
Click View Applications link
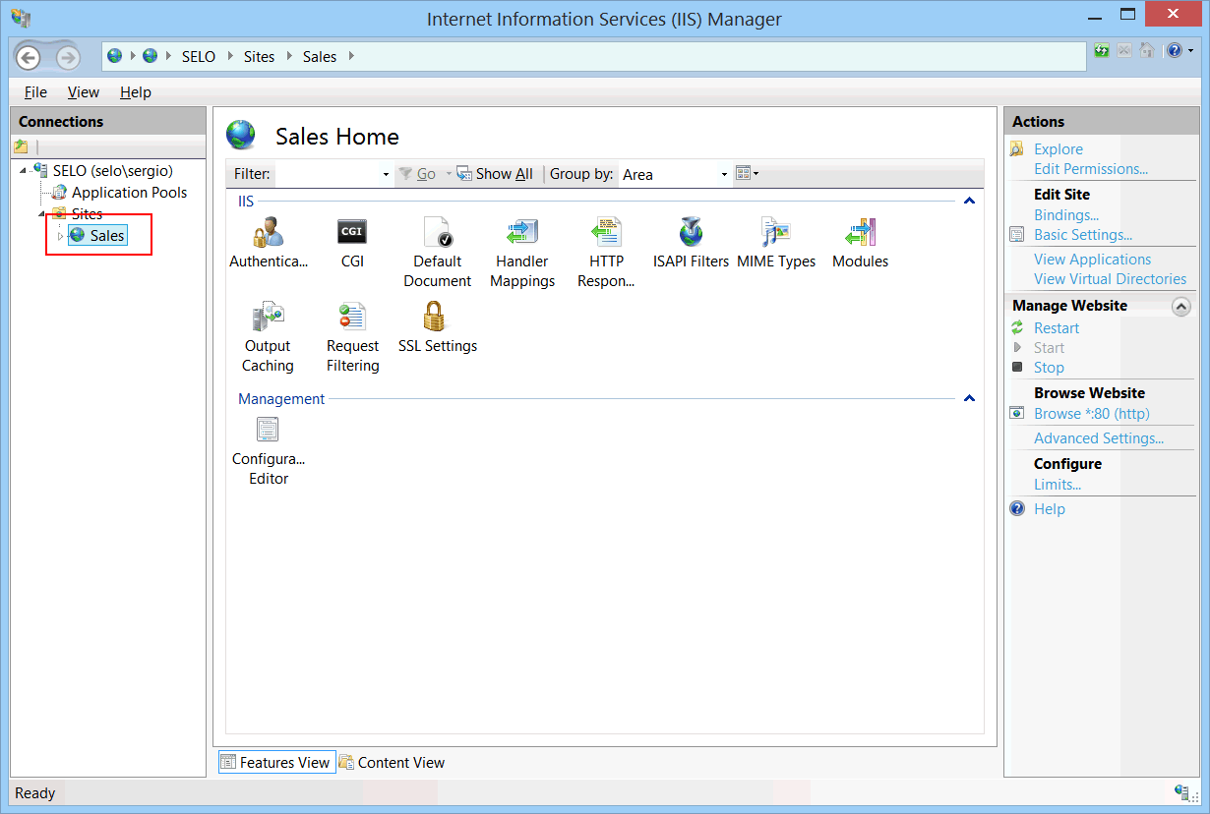[x=1092, y=260]
